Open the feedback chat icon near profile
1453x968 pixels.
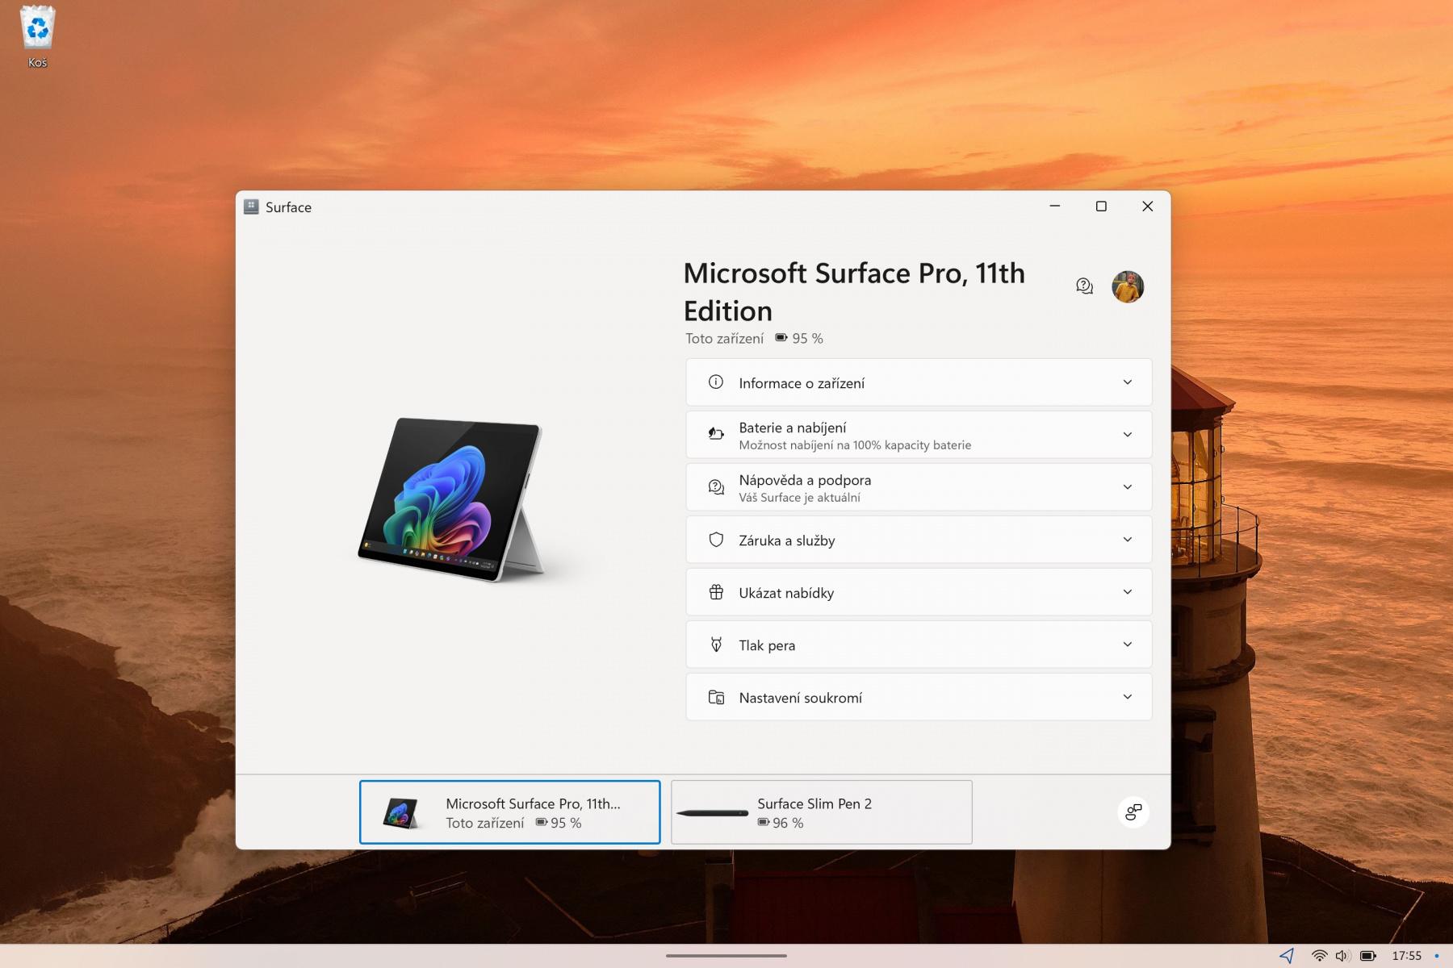(1084, 286)
